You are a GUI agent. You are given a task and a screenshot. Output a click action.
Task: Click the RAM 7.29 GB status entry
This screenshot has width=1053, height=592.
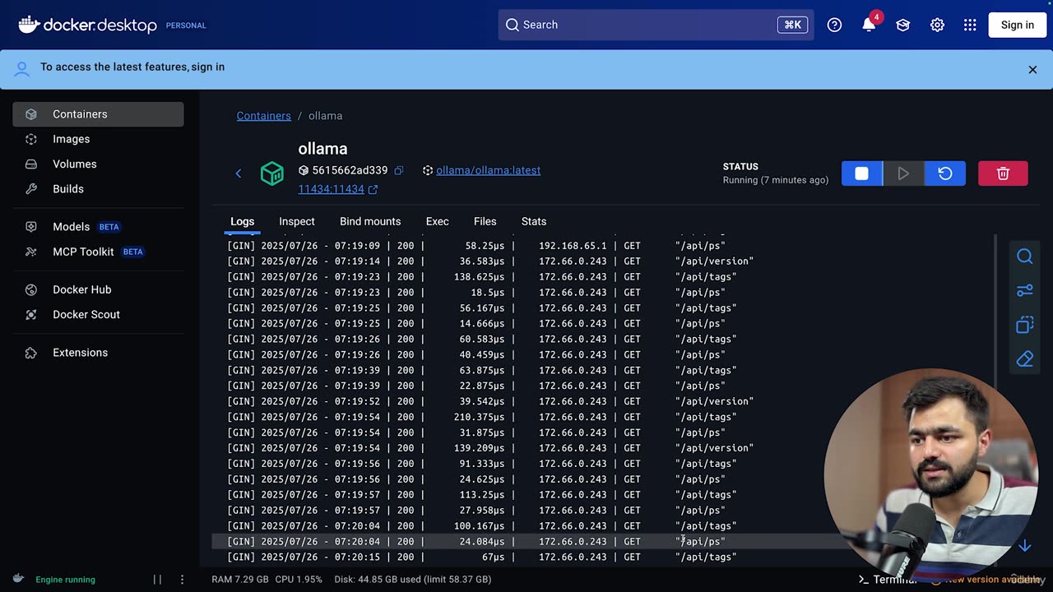point(239,580)
